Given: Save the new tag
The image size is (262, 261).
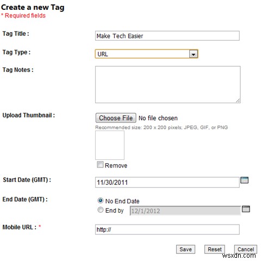Looking at the screenshot, I should coord(185,250).
